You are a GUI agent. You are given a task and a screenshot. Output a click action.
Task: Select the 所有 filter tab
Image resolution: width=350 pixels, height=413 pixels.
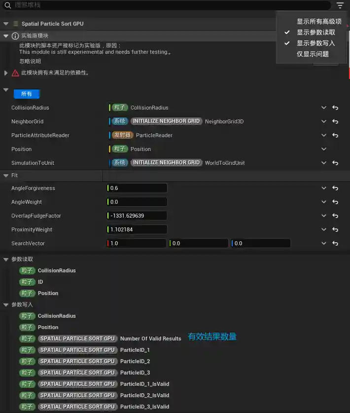27,94
